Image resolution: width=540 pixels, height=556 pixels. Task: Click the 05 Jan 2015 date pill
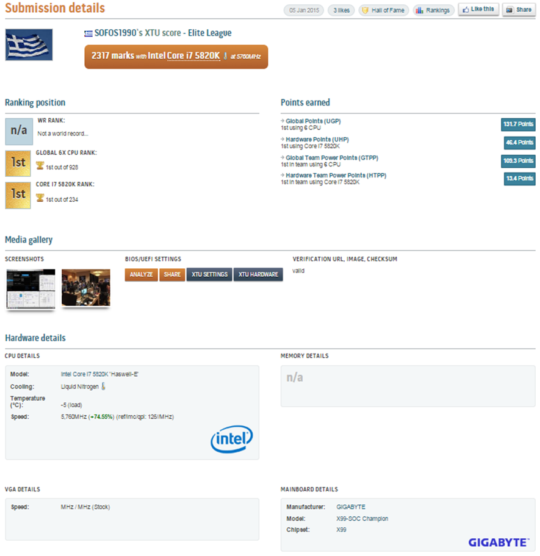point(304,10)
